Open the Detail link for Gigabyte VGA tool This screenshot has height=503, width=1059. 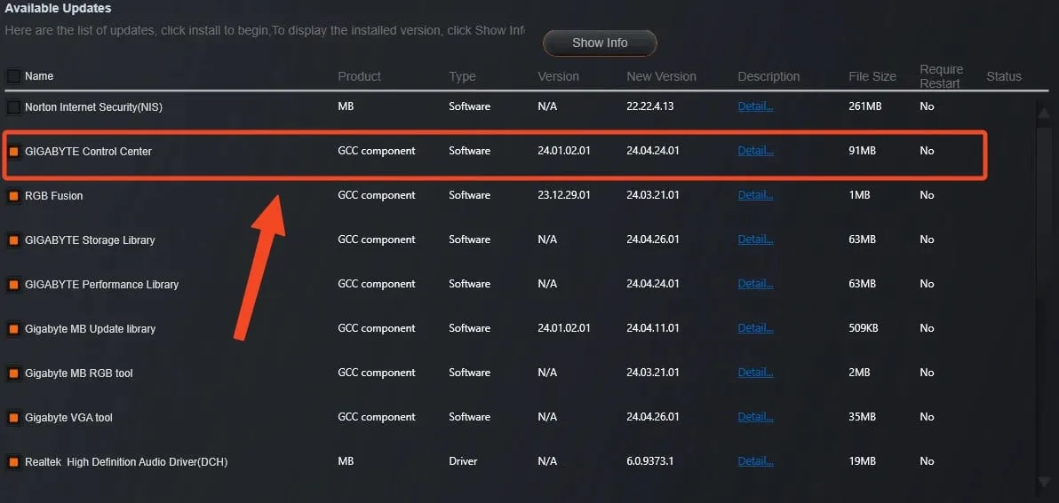[755, 417]
